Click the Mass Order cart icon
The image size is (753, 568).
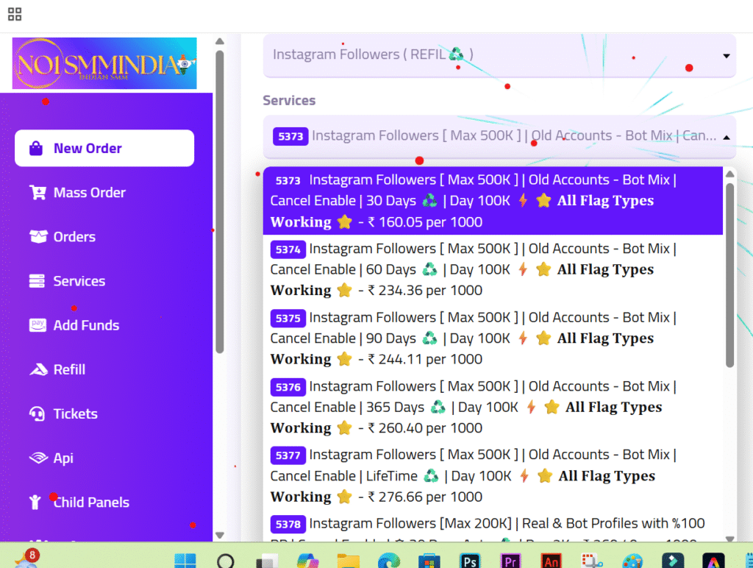tap(37, 193)
